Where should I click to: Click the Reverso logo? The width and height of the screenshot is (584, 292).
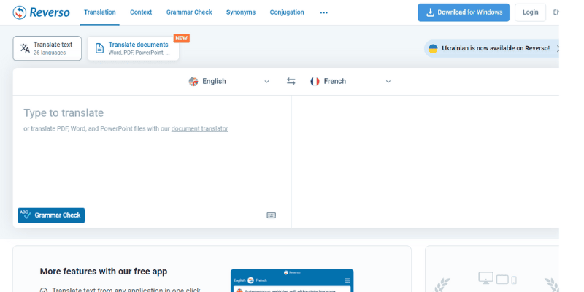point(43,12)
